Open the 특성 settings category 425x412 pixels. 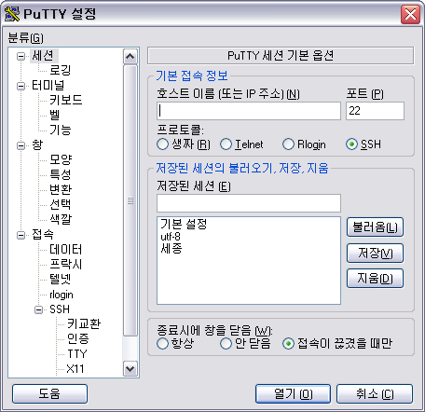click(x=61, y=174)
